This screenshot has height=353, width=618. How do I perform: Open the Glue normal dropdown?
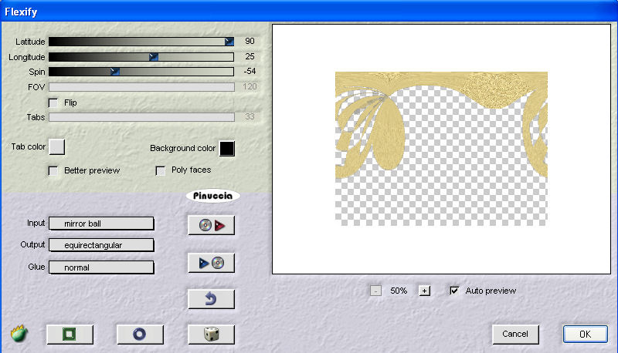point(101,267)
